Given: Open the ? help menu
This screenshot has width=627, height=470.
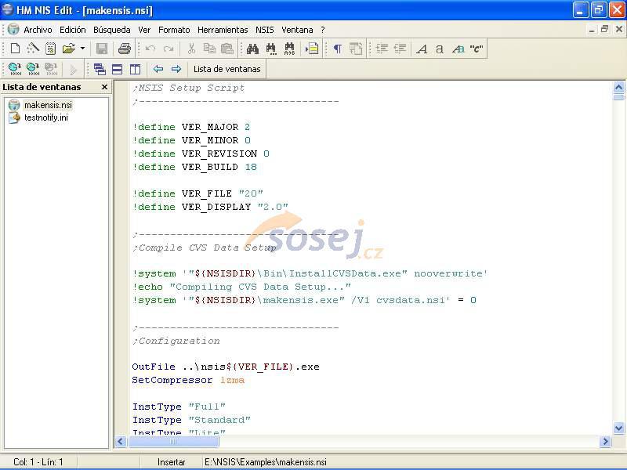Looking at the screenshot, I should pos(323,30).
